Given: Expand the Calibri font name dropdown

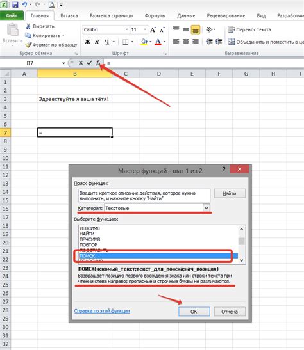Looking at the screenshot, I should point(127,29).
